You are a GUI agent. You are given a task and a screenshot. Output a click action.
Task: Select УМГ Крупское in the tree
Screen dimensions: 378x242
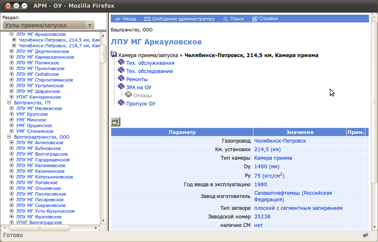32,114
